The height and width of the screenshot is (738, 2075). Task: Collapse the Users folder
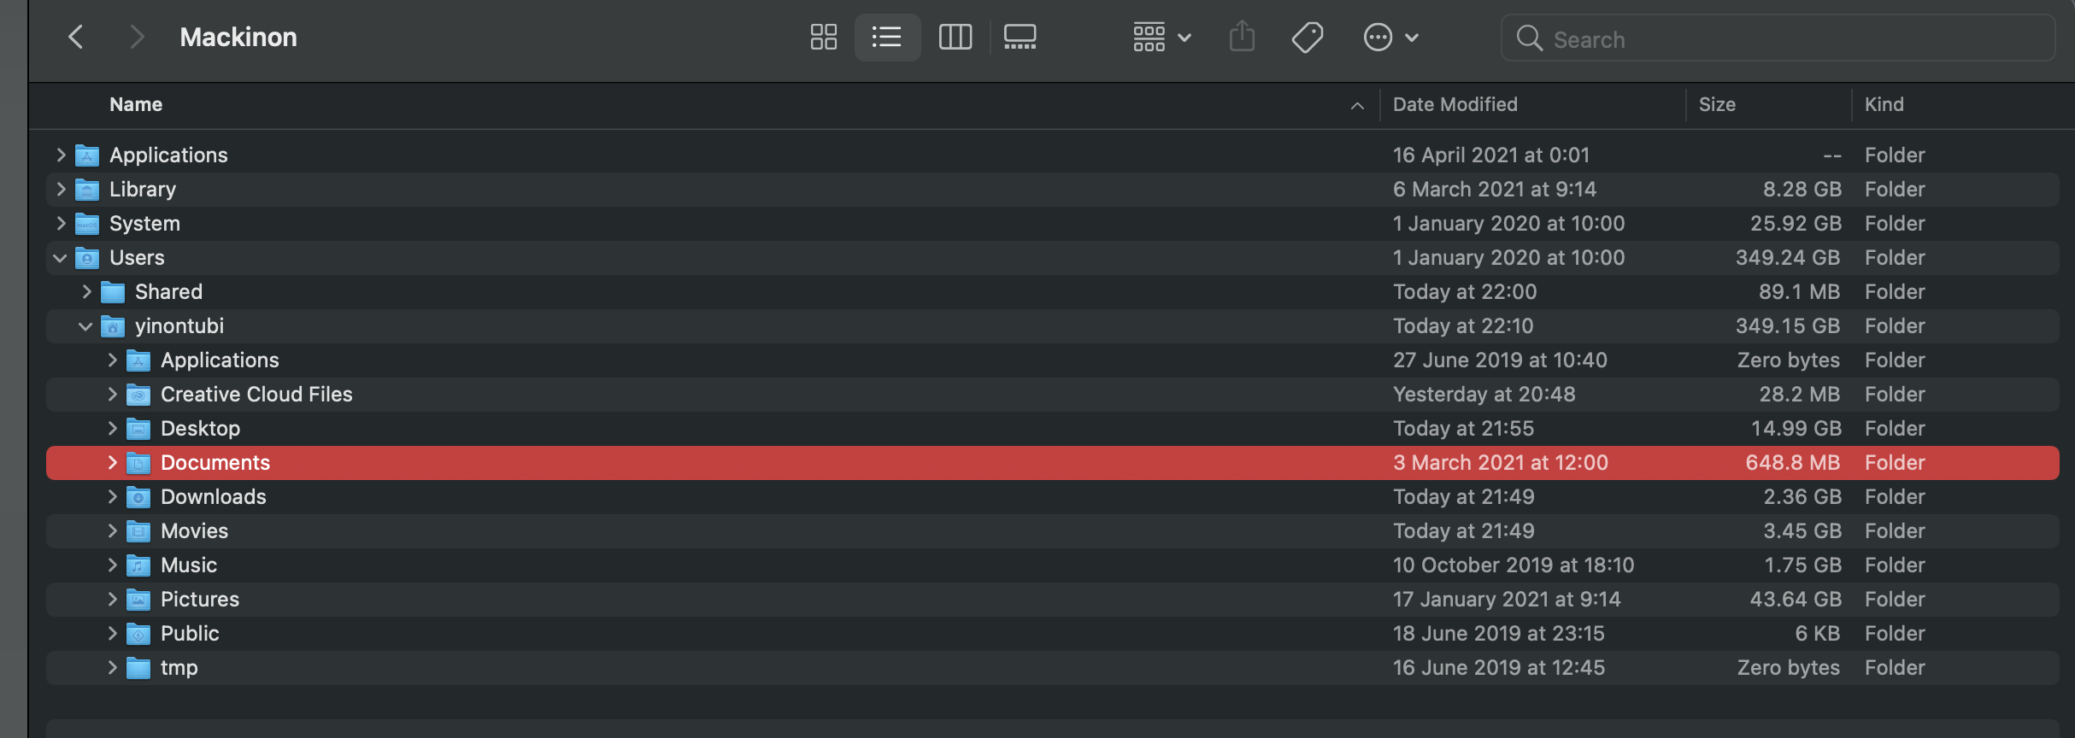60,257
